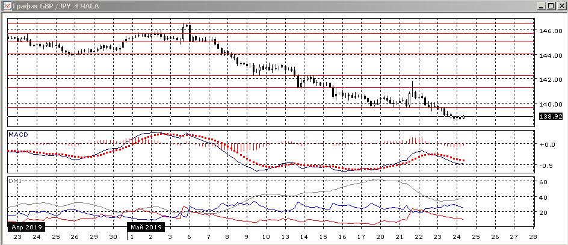Click the 142.00 price axis label
The width and height of the screenshot is (568, 245).
550,79
